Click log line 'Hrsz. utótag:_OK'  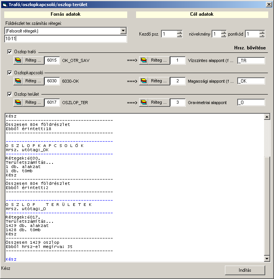coord(27,150)
